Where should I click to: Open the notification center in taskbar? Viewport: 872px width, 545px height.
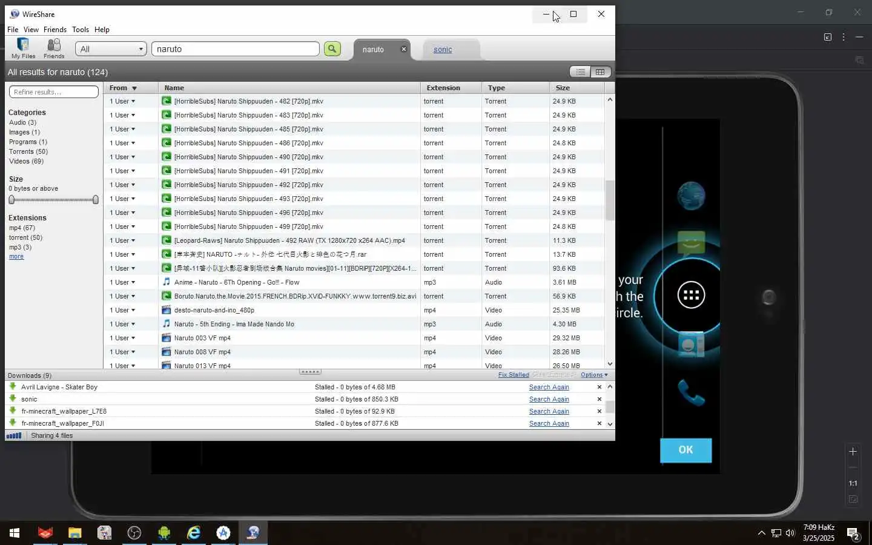tap(853, 533)
